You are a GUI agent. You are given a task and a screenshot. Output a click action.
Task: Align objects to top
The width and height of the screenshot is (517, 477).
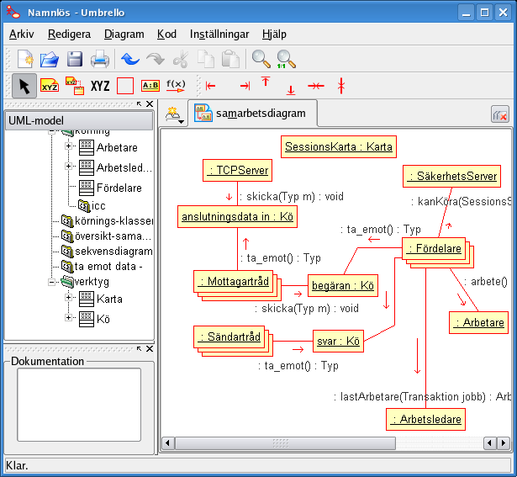click(266, 82)
